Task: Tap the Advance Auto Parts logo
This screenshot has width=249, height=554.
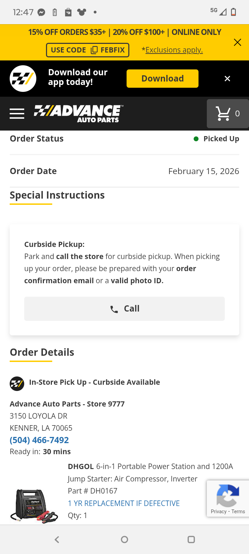Action: (79, 114)
